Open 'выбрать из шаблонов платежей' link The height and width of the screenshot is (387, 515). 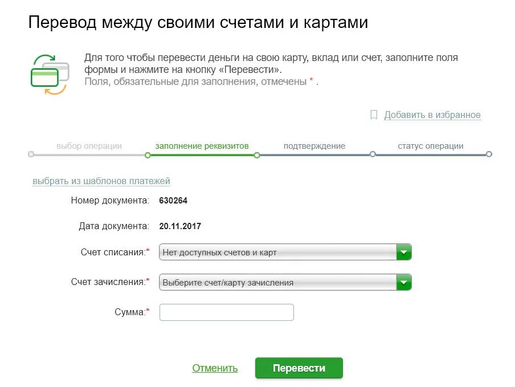pos(101,181)
